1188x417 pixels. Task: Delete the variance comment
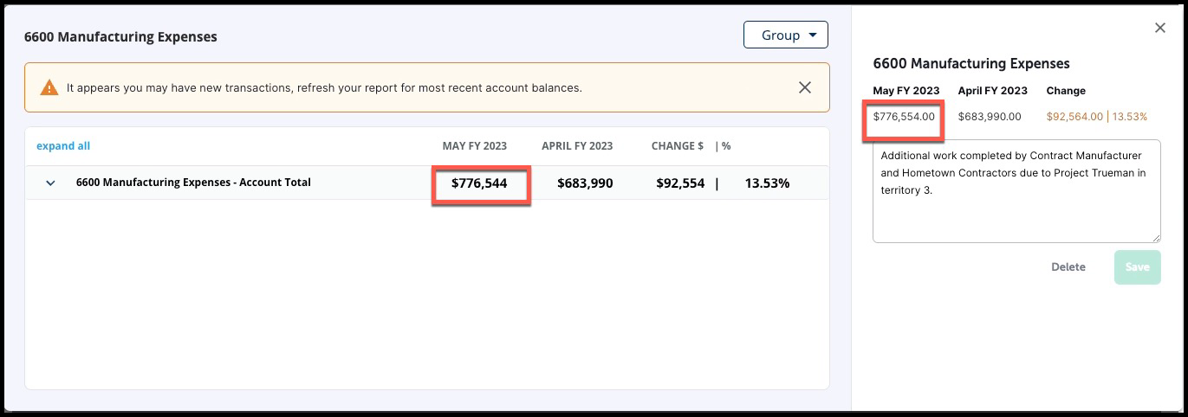(x=1068, y=267)
